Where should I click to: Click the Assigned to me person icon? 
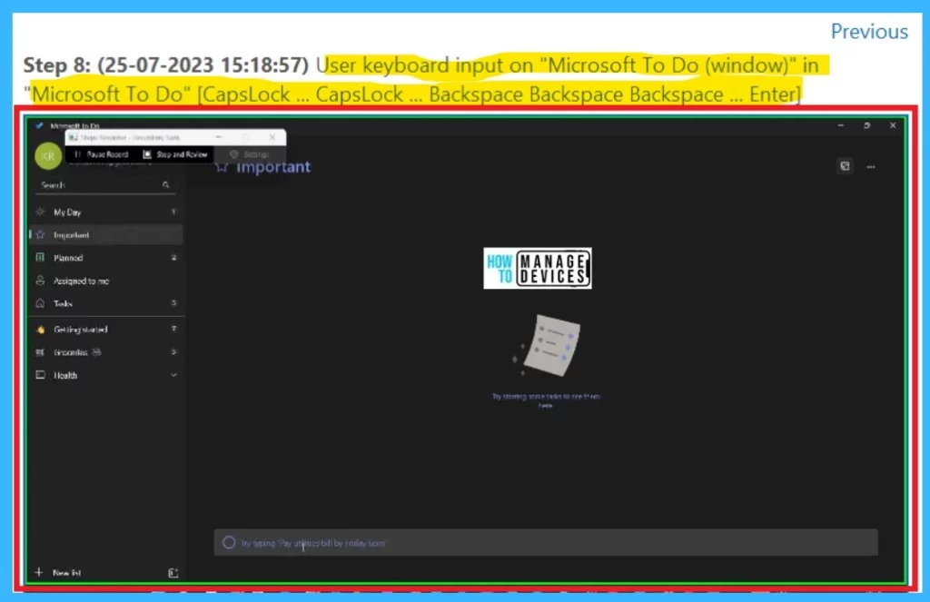[40, 281]
